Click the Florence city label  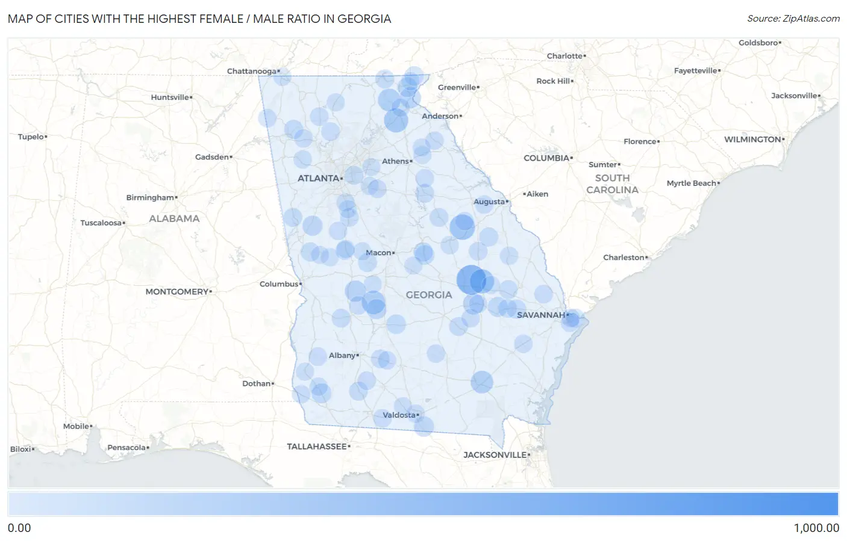[x=640, y=141]
